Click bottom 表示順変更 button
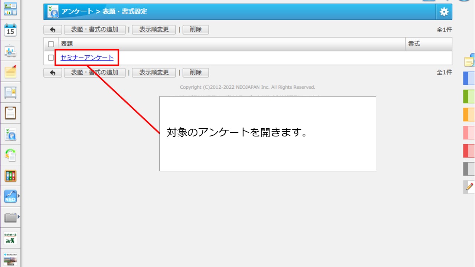This screenshot has height=267, width=475. click(x=154, y=73)
